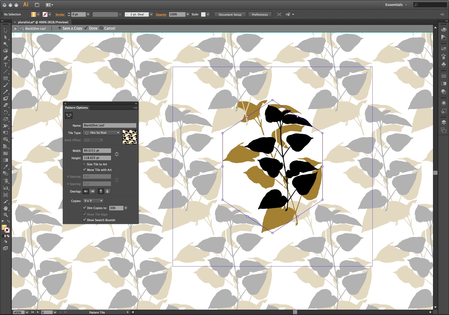Image resolution: width=449 pixels, height=315 pixels.
Task: Uncheck Move Tile with Art
Action: 84,170
